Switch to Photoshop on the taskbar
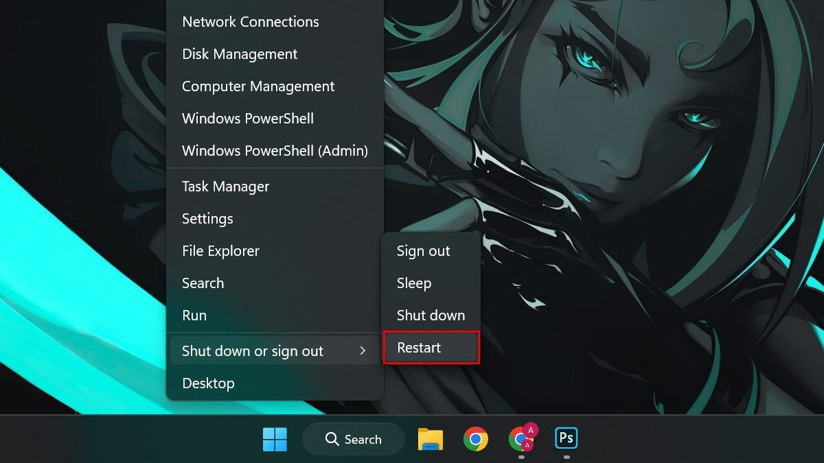This screenshot has height=463, width=824. point(566,438)
